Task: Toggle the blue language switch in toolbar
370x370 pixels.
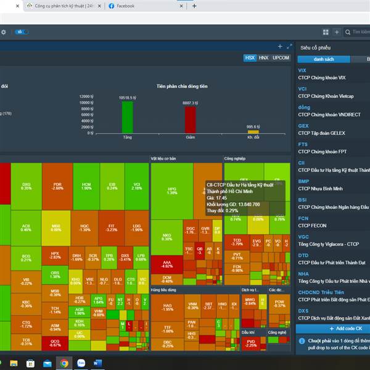Action: (x=22, y=32)
